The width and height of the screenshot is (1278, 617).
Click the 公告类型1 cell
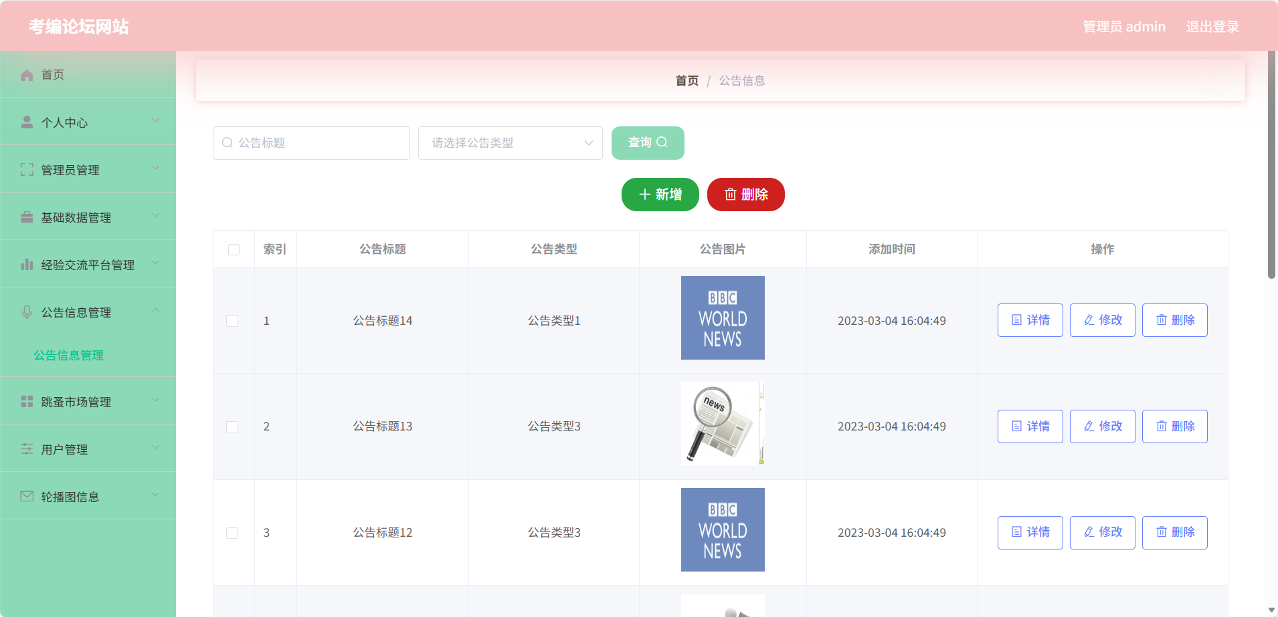pos(554,321)
